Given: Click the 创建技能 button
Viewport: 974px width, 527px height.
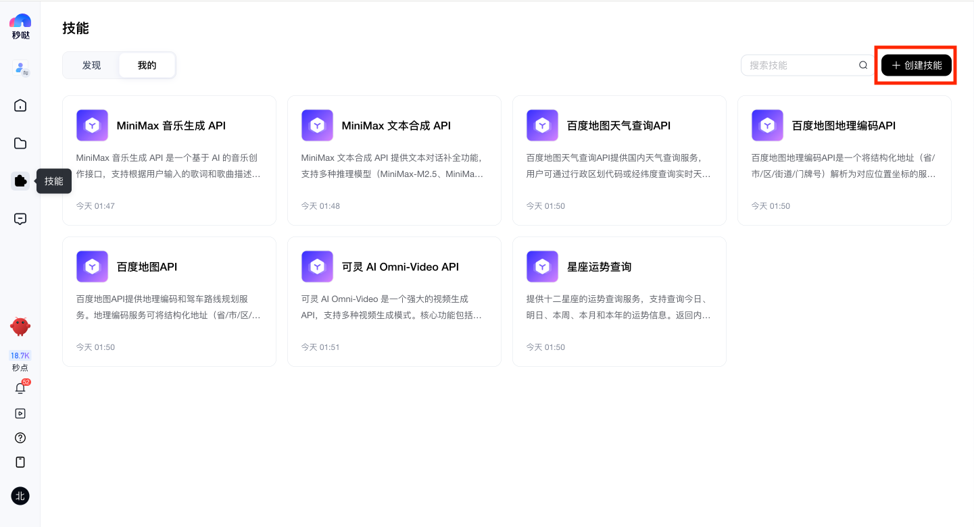Looking at the screenshot, I should pyautogui.click(x=917, y=66).
